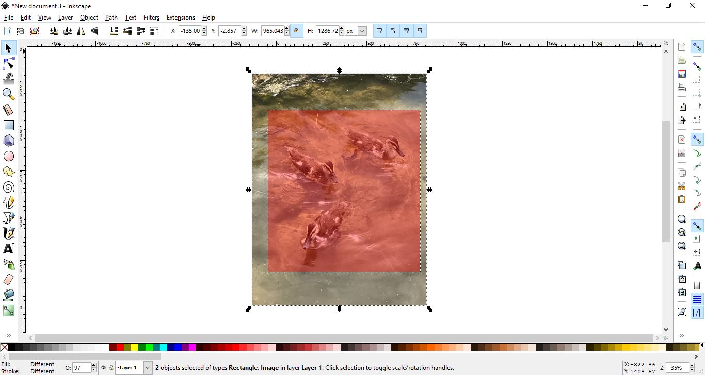This screenshot has width=705, height=375.
Task: Flip the selection horizontally
Action: click(81, 30)
